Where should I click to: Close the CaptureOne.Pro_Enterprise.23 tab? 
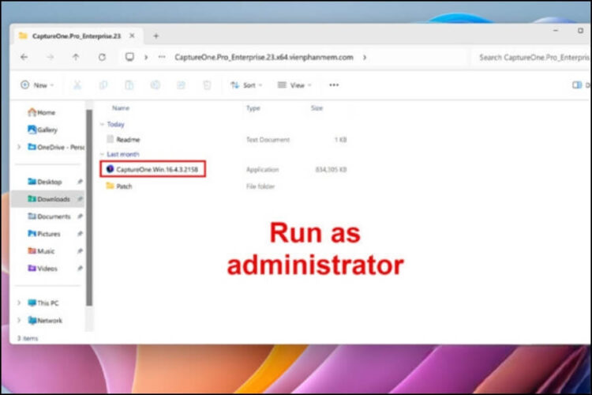point(132,36)
